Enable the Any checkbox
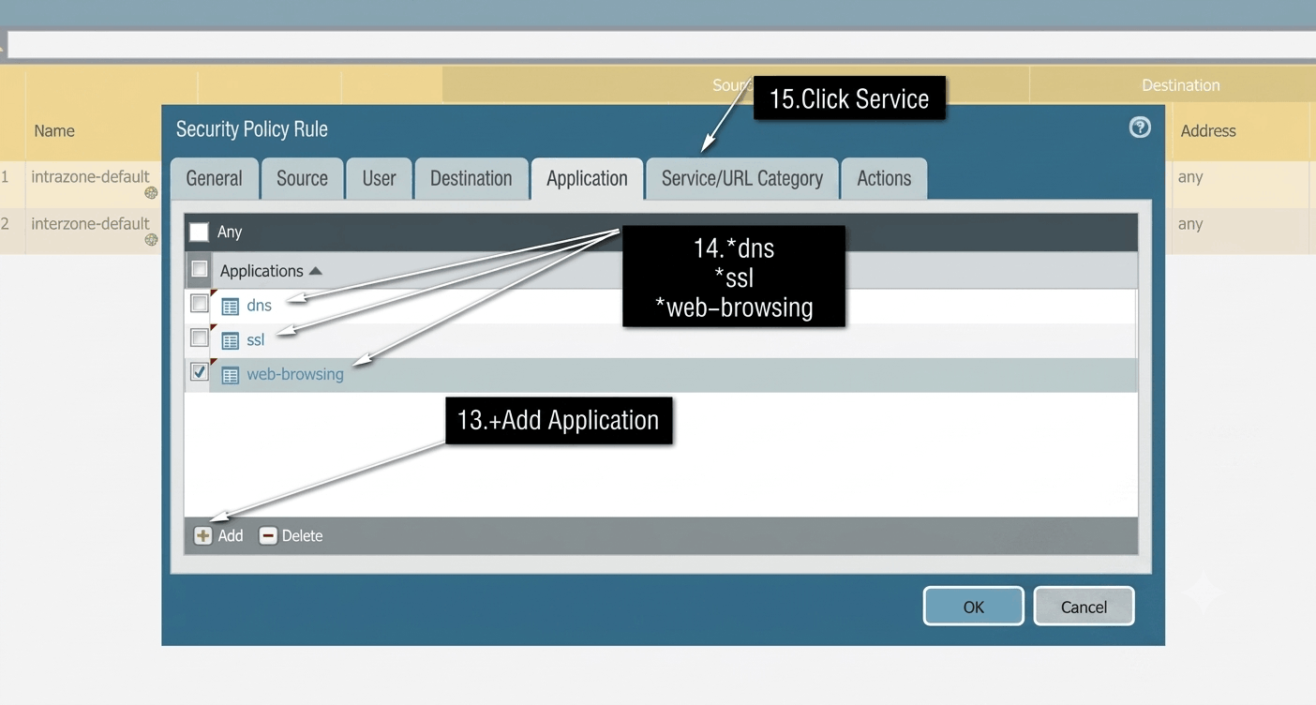Screen dimensions: 1316x705 [199, 232]
